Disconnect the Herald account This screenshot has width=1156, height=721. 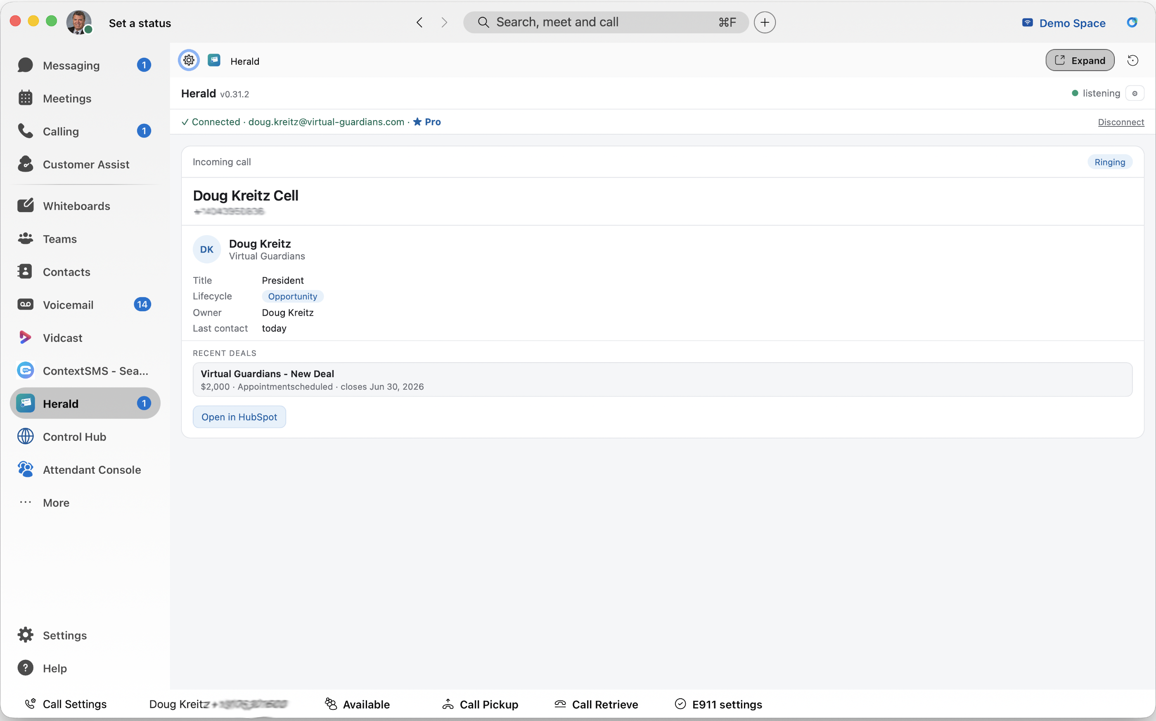1121,122
